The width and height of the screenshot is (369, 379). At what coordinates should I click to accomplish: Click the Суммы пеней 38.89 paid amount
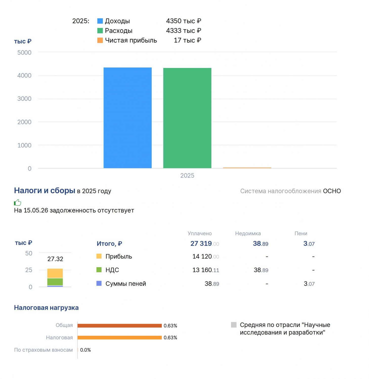pos(212,284)
